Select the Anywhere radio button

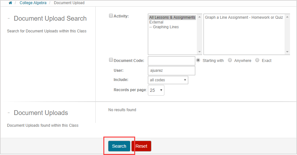230,60
